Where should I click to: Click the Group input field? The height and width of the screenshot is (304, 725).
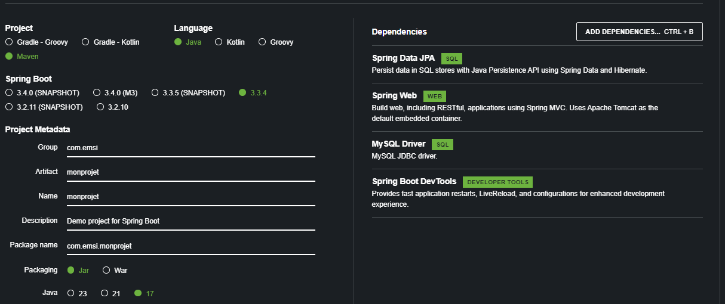tap(190, 148)
